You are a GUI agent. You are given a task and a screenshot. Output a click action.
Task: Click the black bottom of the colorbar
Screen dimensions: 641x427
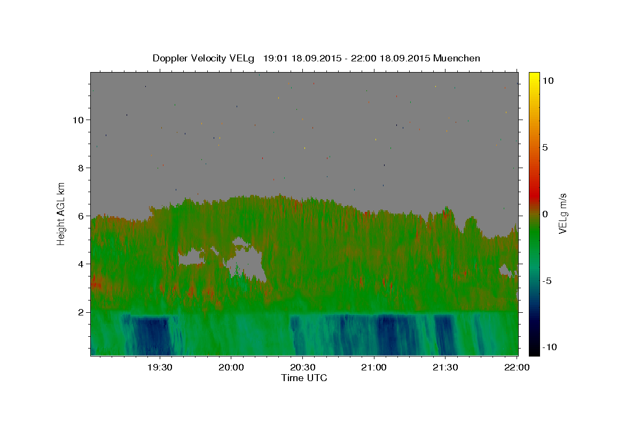534,350
